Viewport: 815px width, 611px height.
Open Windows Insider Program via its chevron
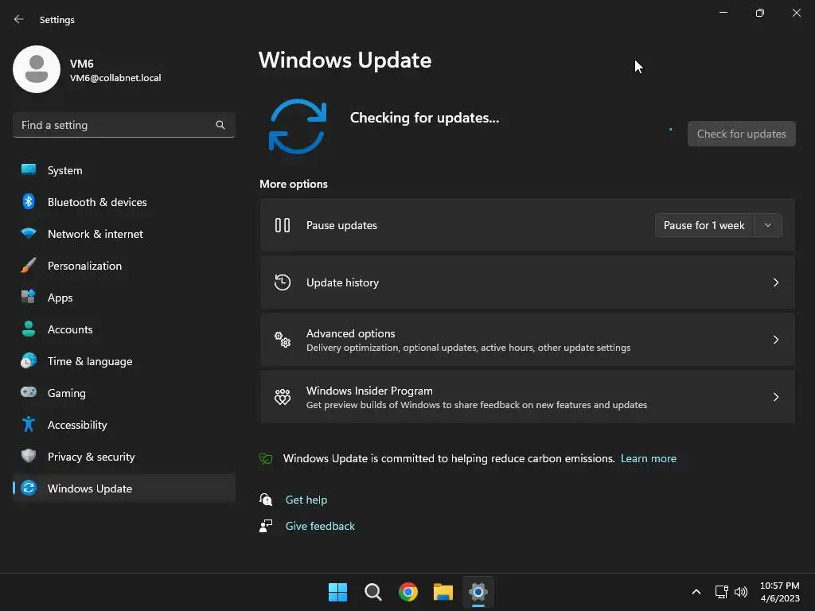pos(775,397)
